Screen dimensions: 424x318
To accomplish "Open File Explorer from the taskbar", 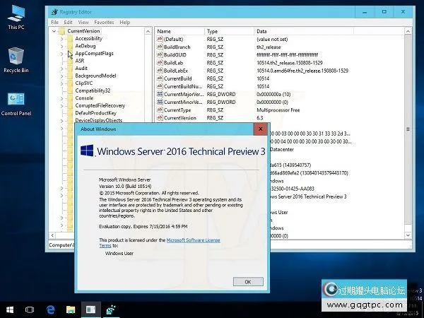I will click(x=71, y=309).
